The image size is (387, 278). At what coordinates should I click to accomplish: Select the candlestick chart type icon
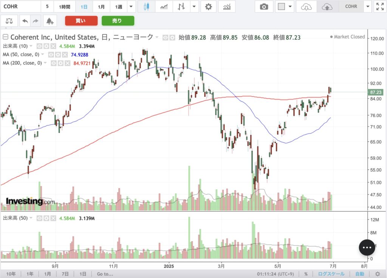click(146, 7)
